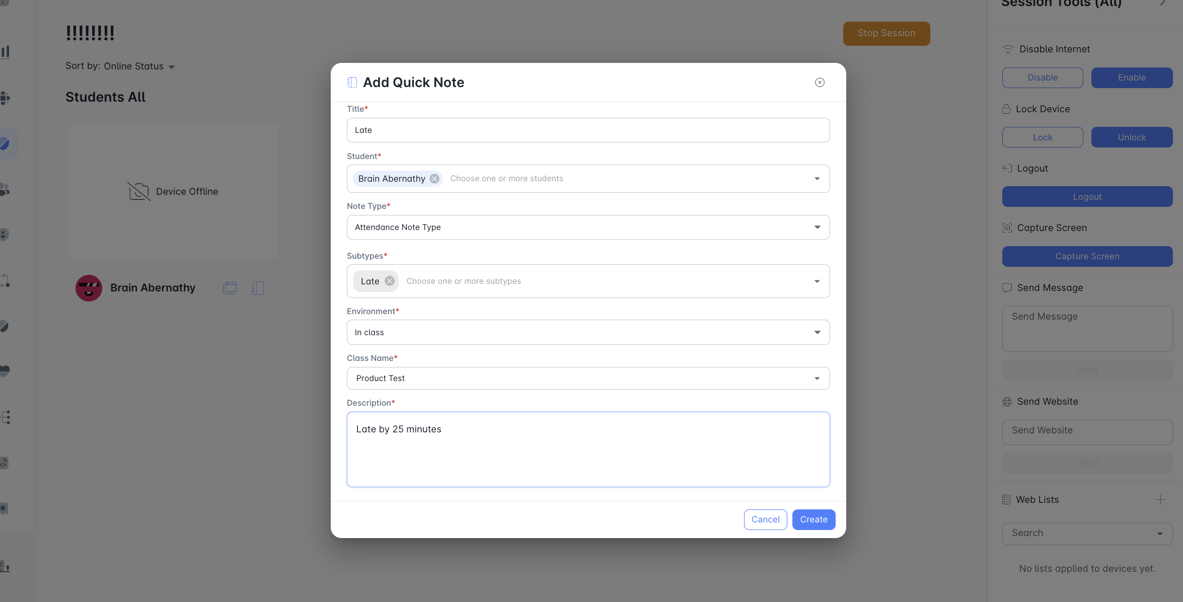Open the Note Type dropdown
Image resolution: width=1183 pixels, height=602 pixels.
click(x=588, y=228)
